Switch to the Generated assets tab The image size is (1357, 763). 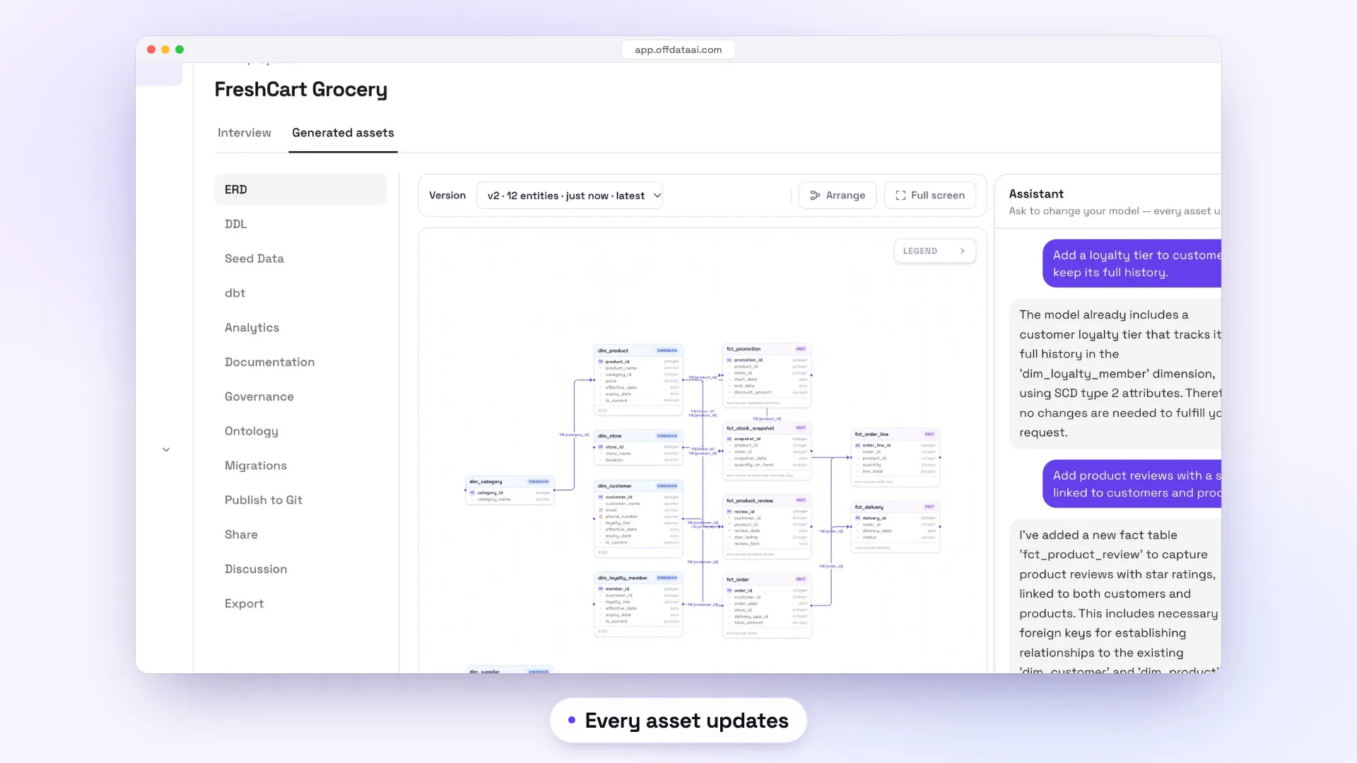(343, 133)
